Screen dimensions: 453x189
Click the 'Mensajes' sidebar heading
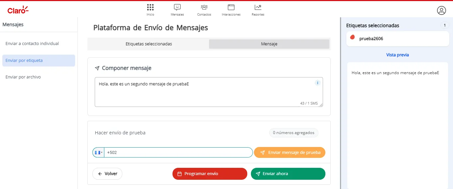tap(13, 24)
